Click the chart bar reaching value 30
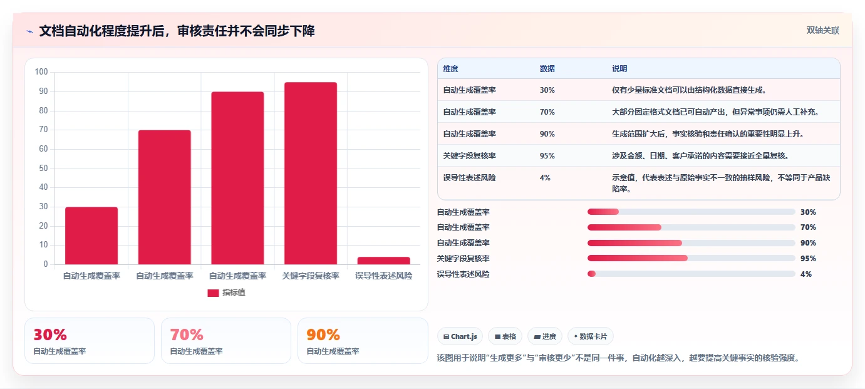Image resolution: width=865 pixels, height=389 pixels. [91, 236]
